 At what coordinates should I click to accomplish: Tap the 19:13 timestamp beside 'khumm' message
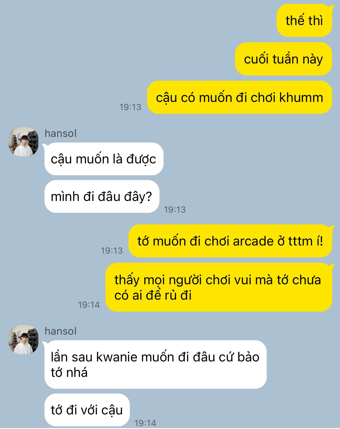130,107
